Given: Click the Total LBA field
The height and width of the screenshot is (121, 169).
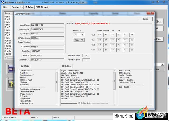Looking at the screenshot, I should click(x=47, y=51).
